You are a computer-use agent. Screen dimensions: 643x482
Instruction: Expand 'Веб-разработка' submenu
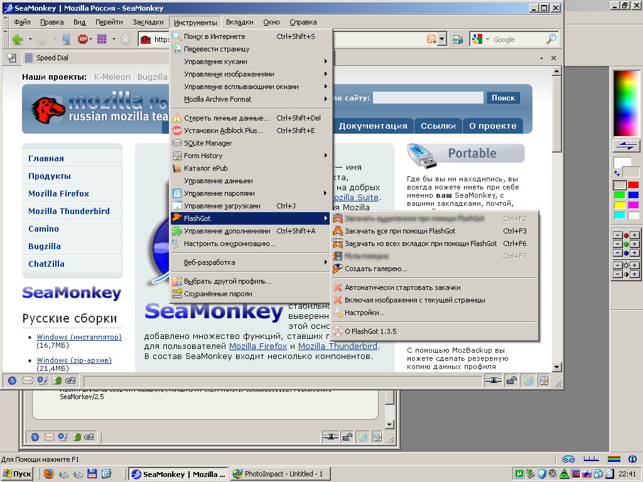click(250, 262)
